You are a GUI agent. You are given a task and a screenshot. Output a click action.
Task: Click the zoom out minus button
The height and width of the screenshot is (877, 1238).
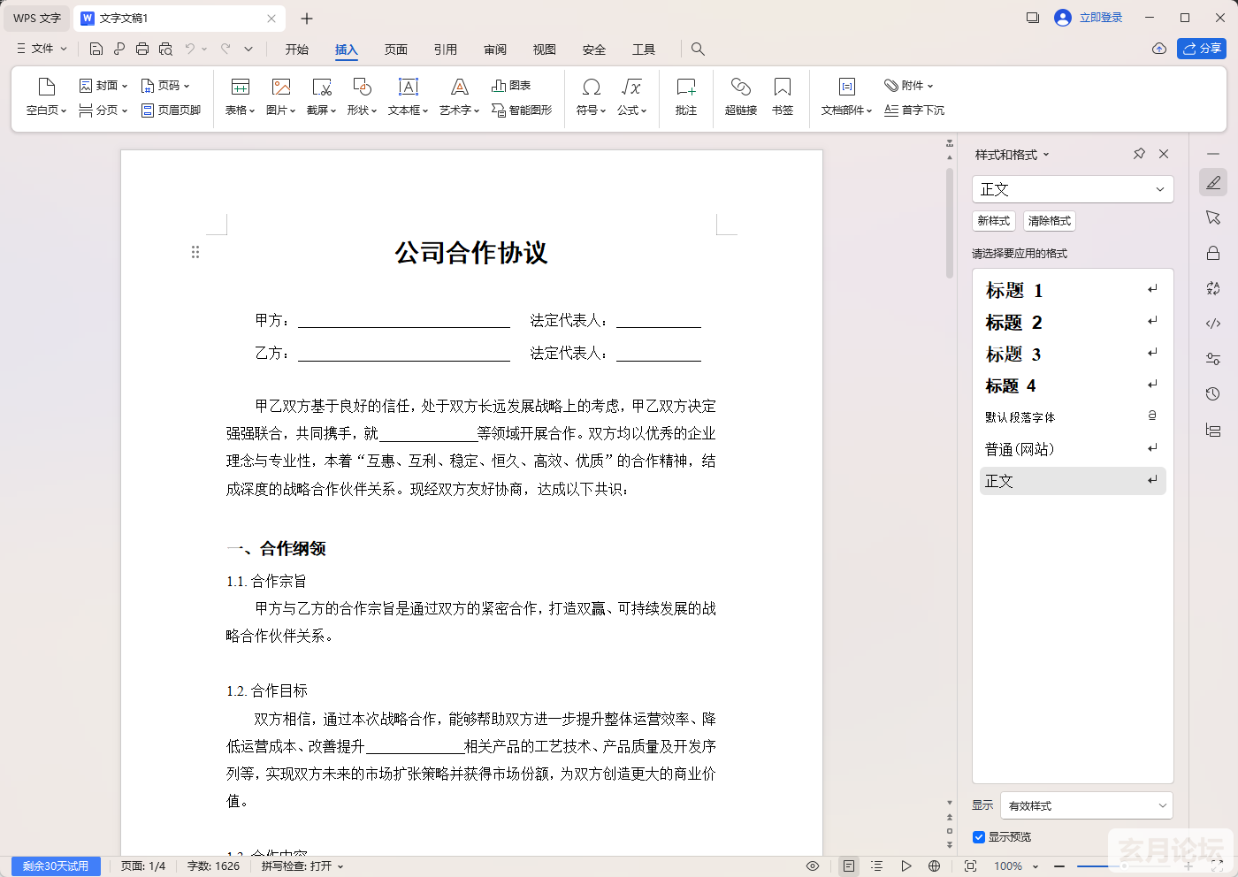pyautogui.click(x=1059, y=866)
